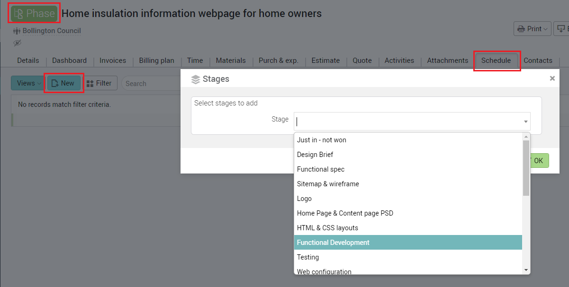
Task: Expand the Stage combo box arrow
Action: point(525,122)
